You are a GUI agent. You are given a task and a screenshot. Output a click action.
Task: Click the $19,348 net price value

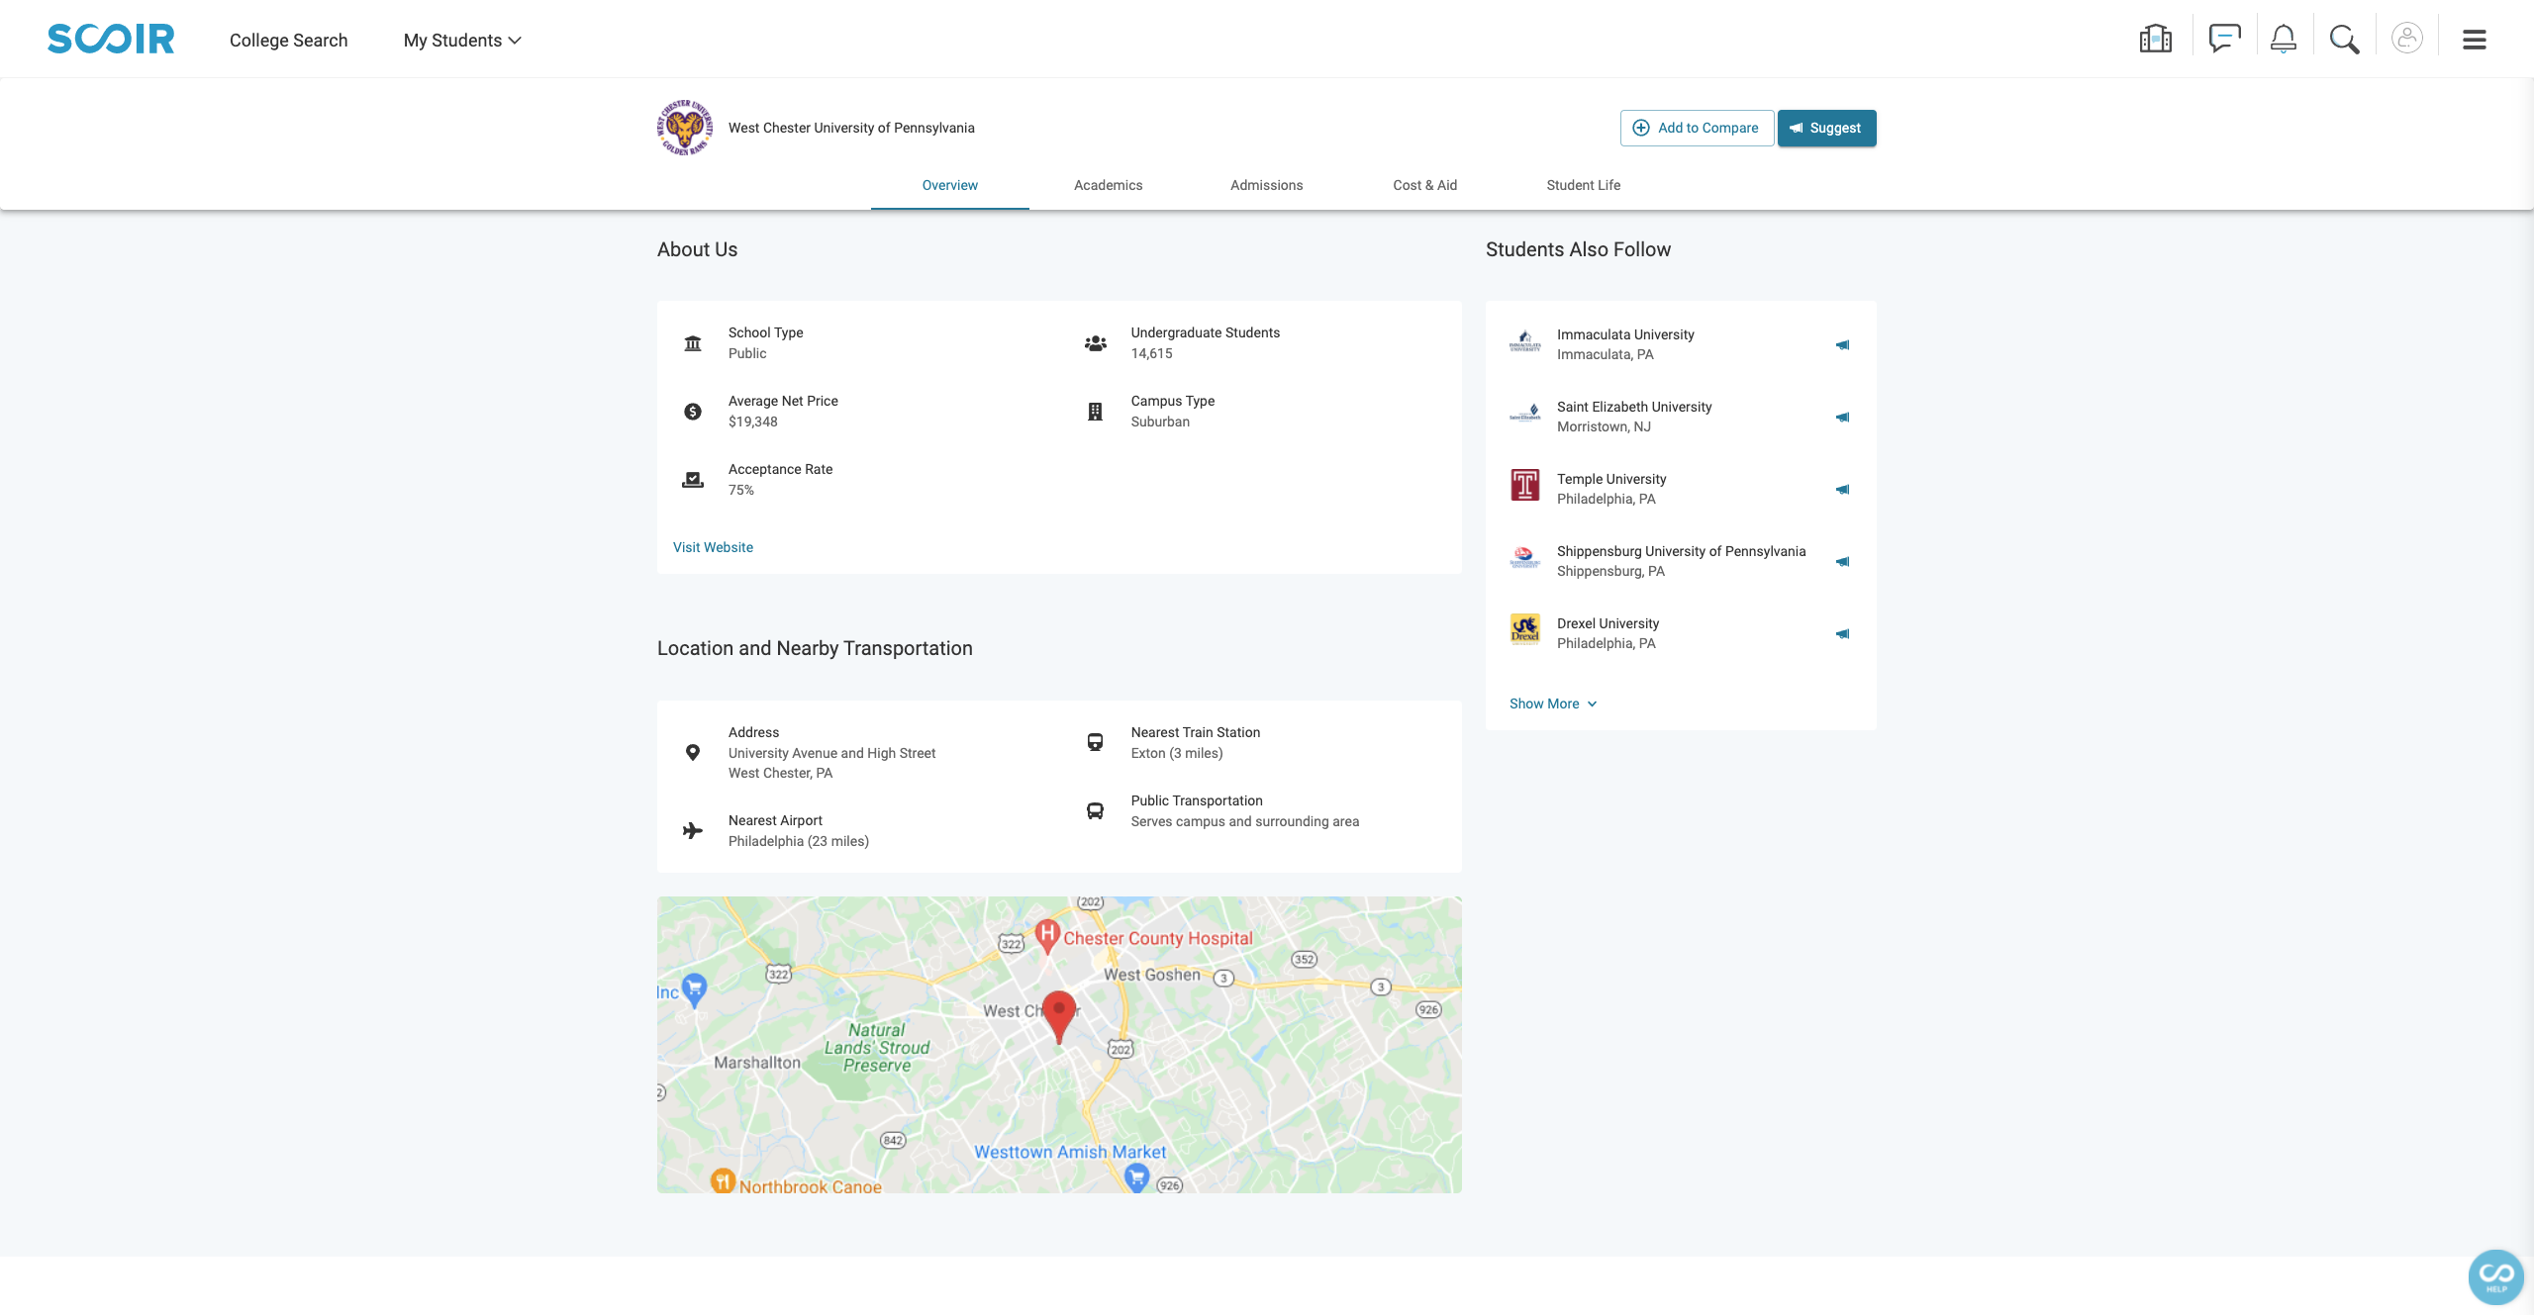[x=753, y=422]
